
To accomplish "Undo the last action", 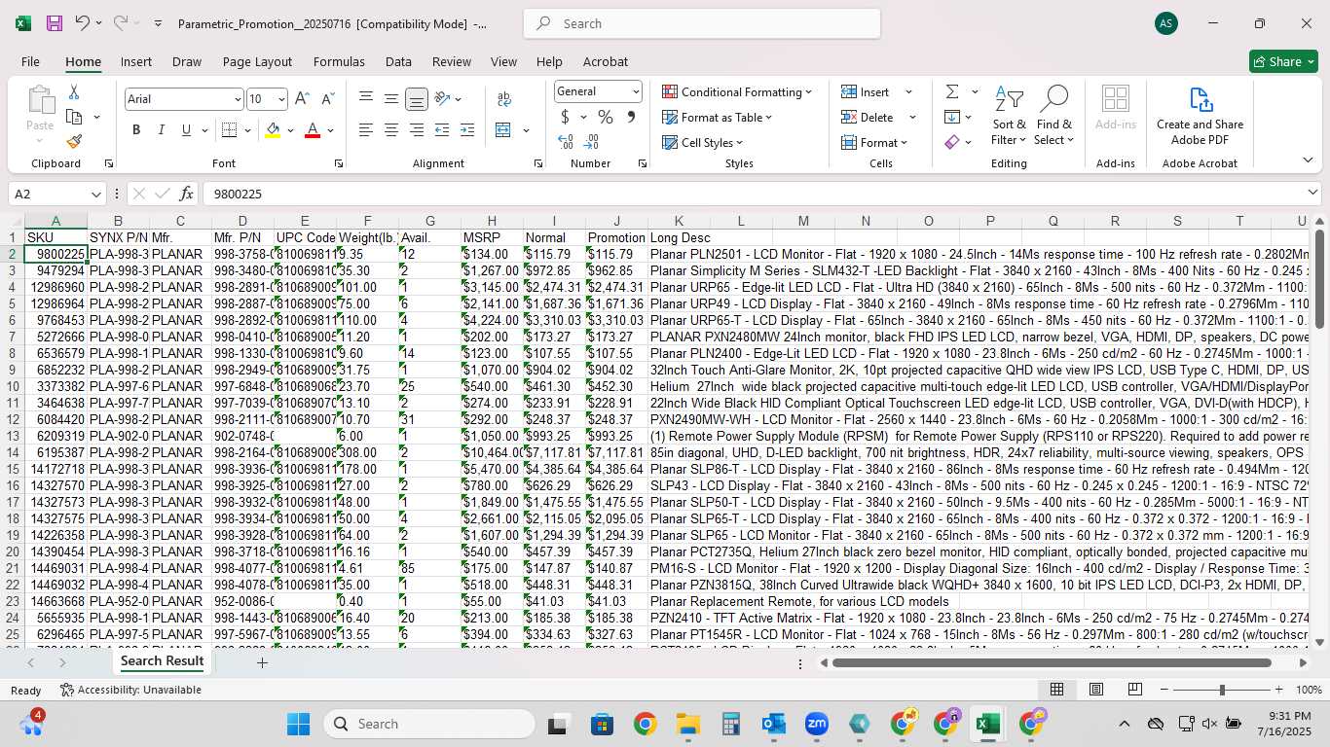I will (83, 23).
